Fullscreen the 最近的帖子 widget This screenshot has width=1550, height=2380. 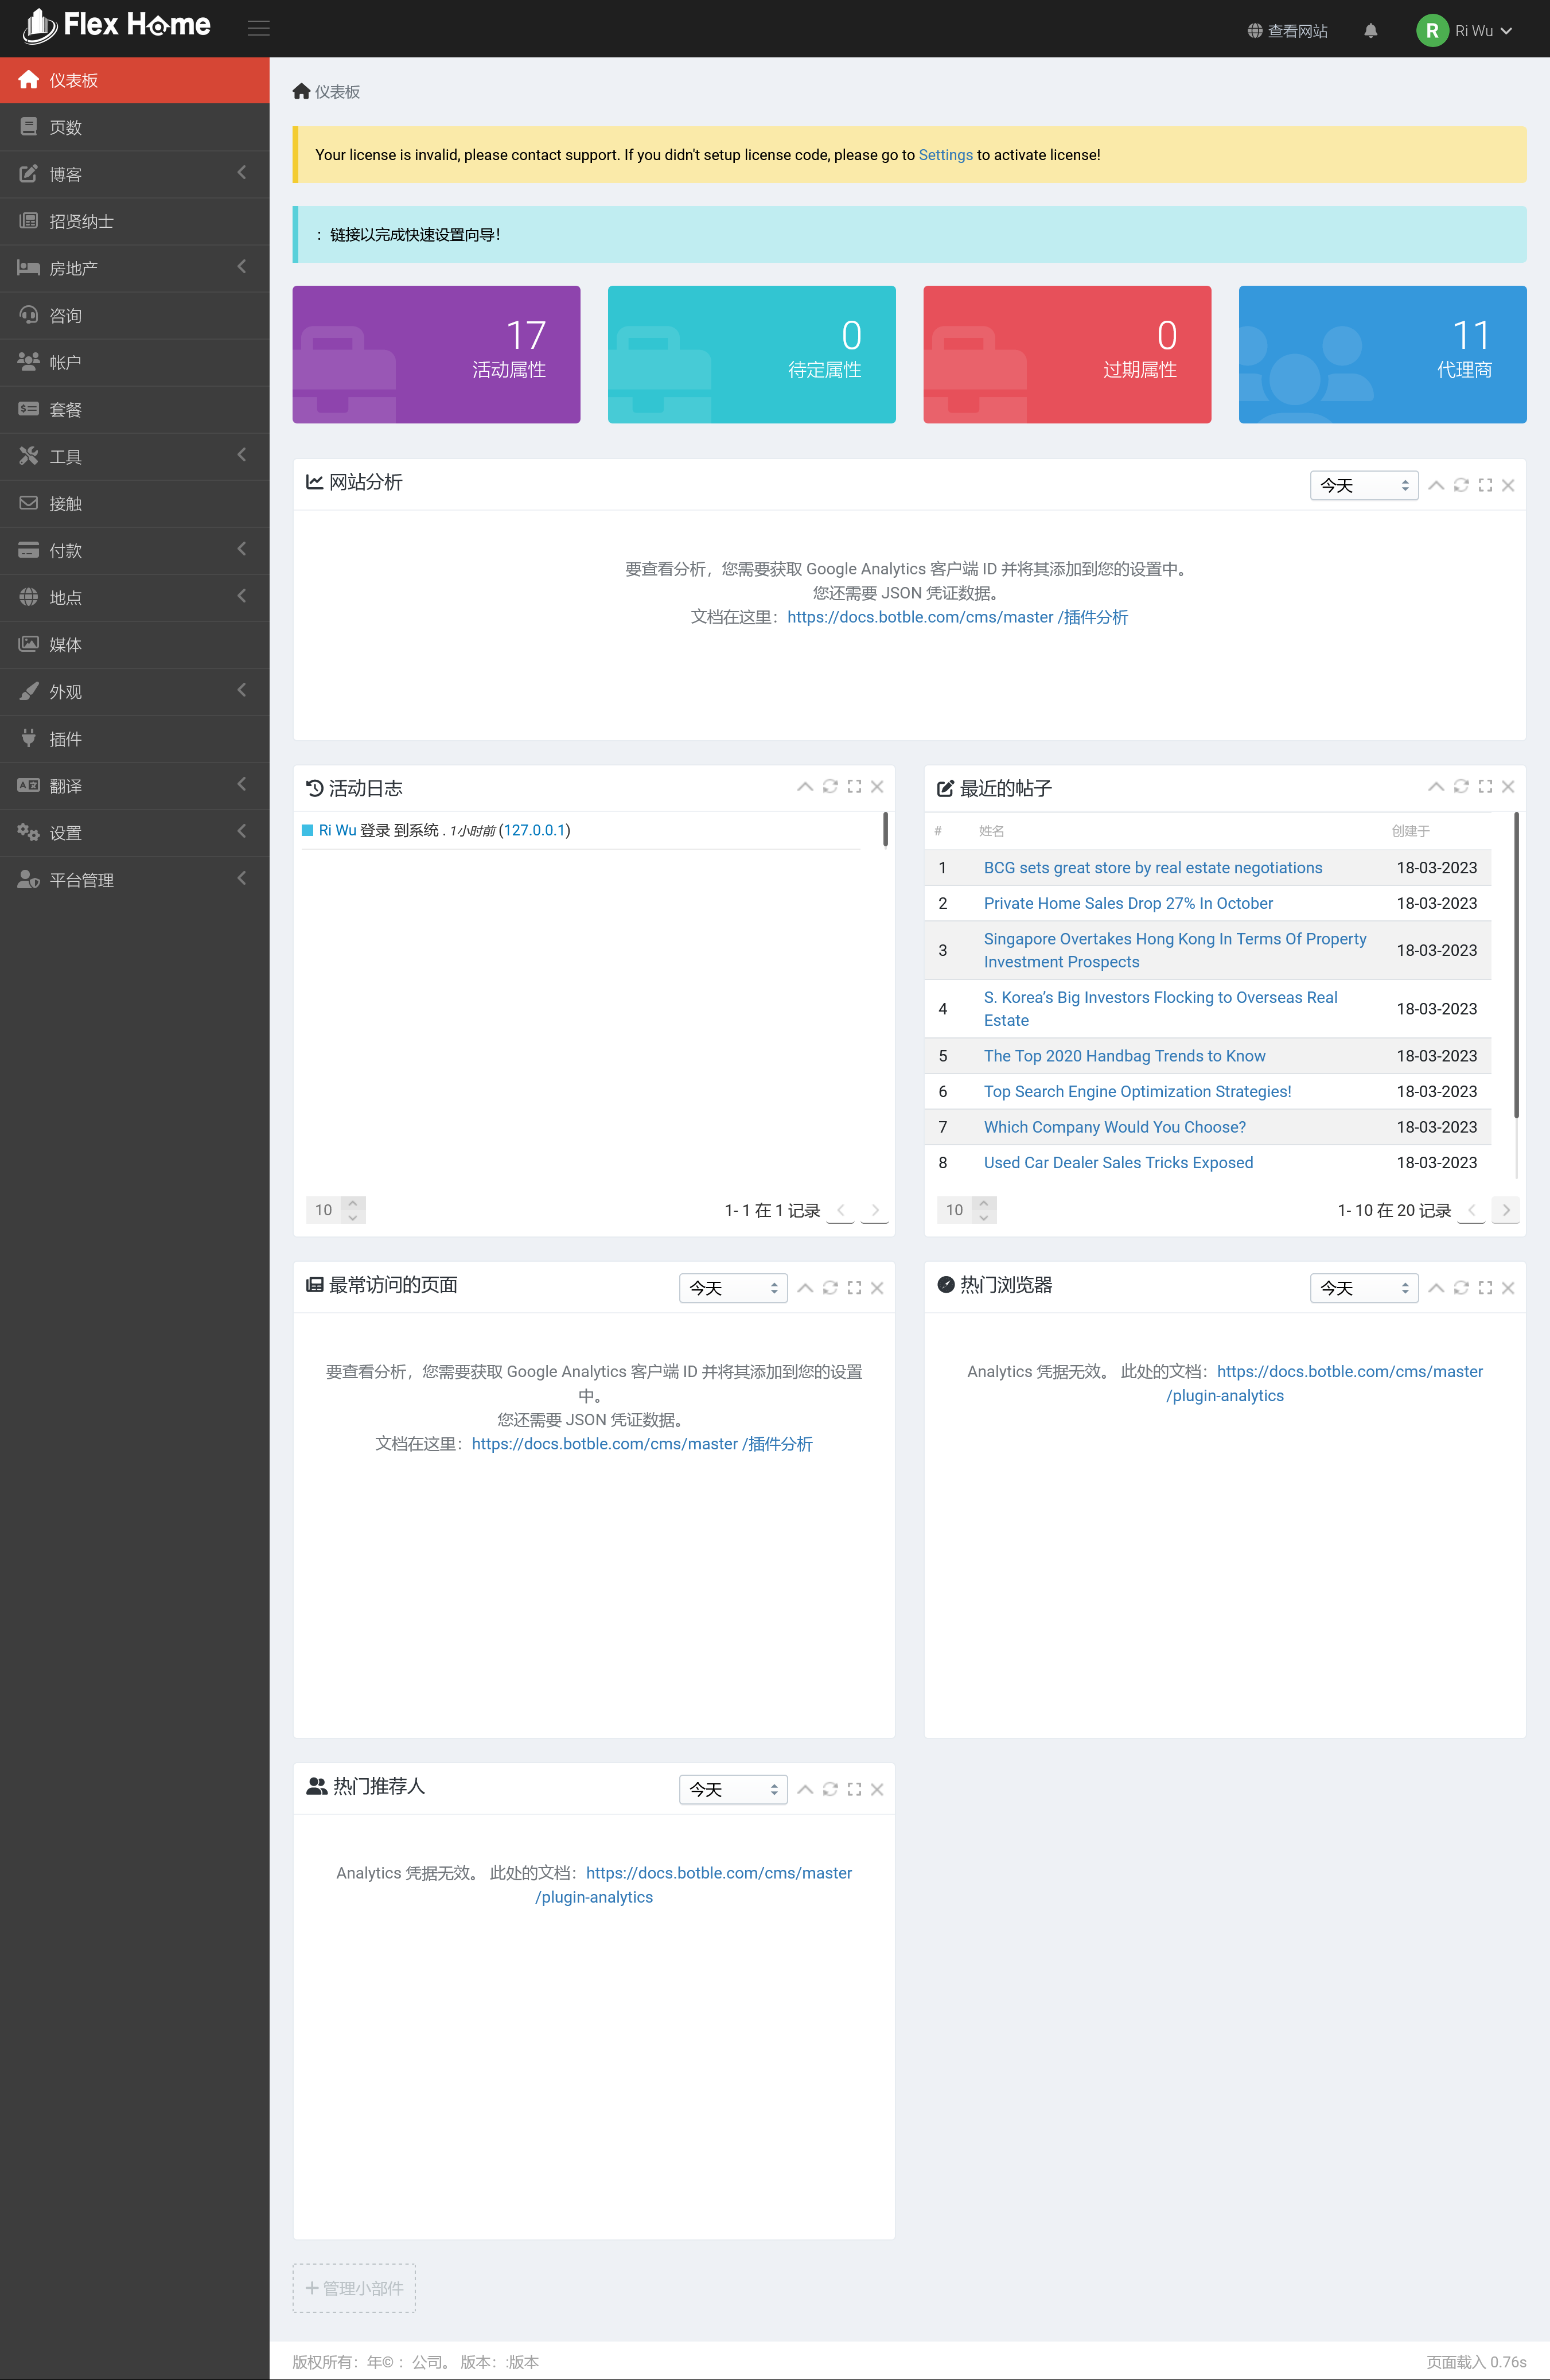point(1485,786)
